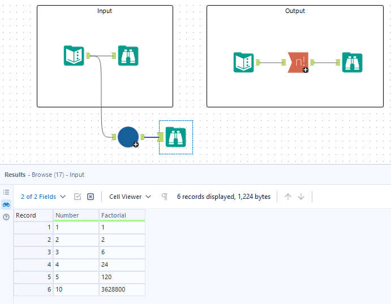This screenshot has width=391, height=304.
Task: Click the Factorial column header
Action: 122,215
